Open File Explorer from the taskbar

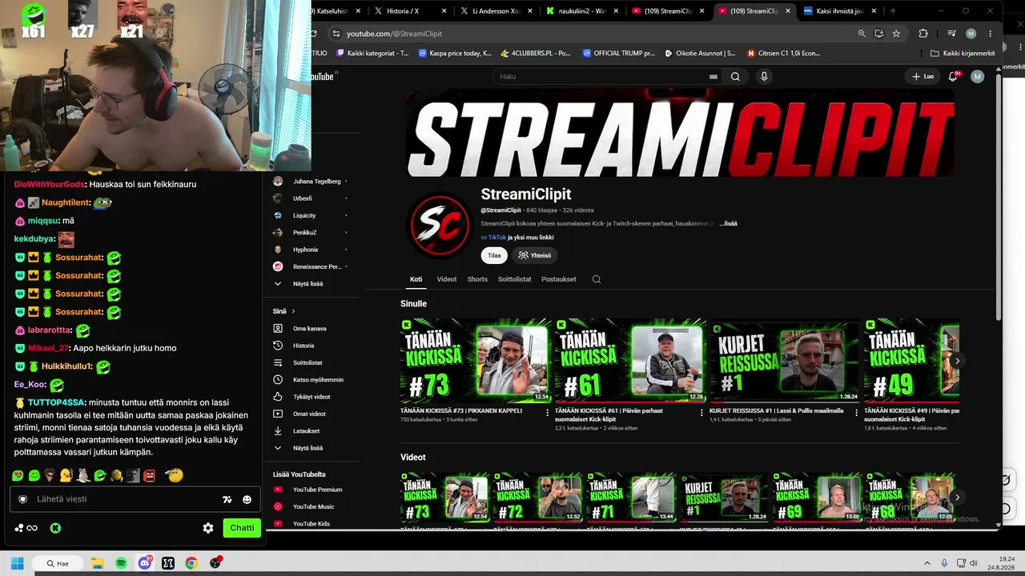tap(97, 563)
